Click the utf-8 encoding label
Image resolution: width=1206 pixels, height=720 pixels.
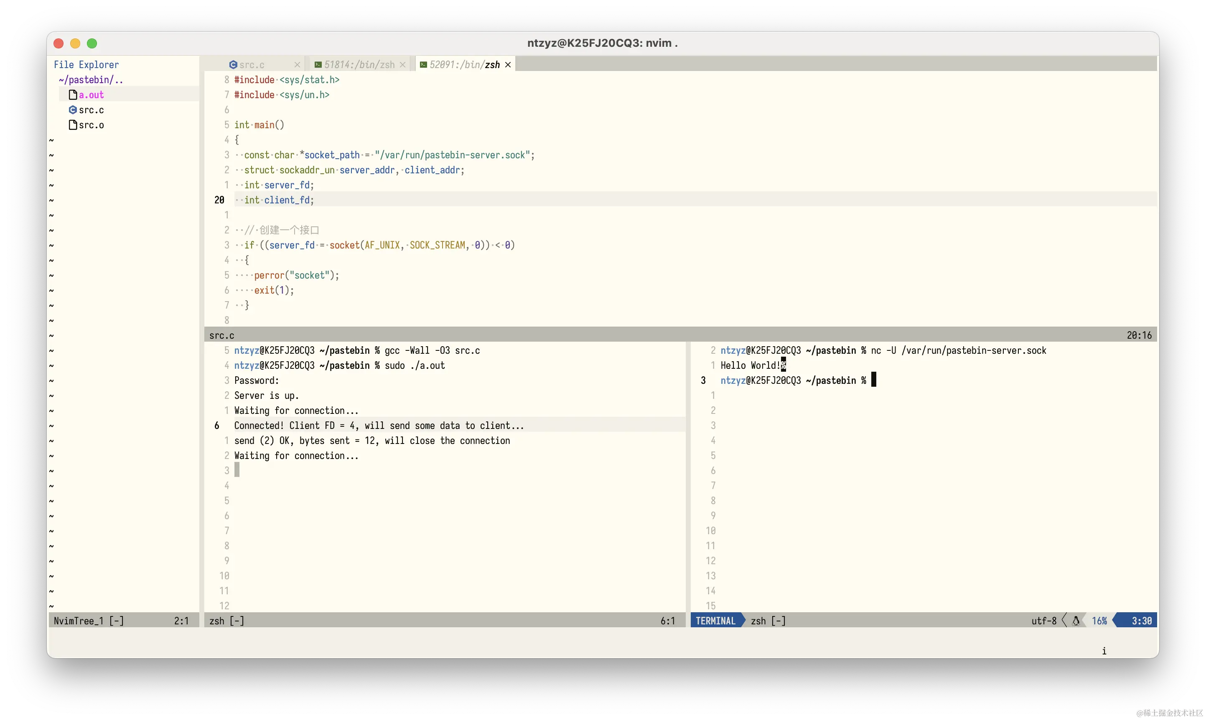[1043, 621]
